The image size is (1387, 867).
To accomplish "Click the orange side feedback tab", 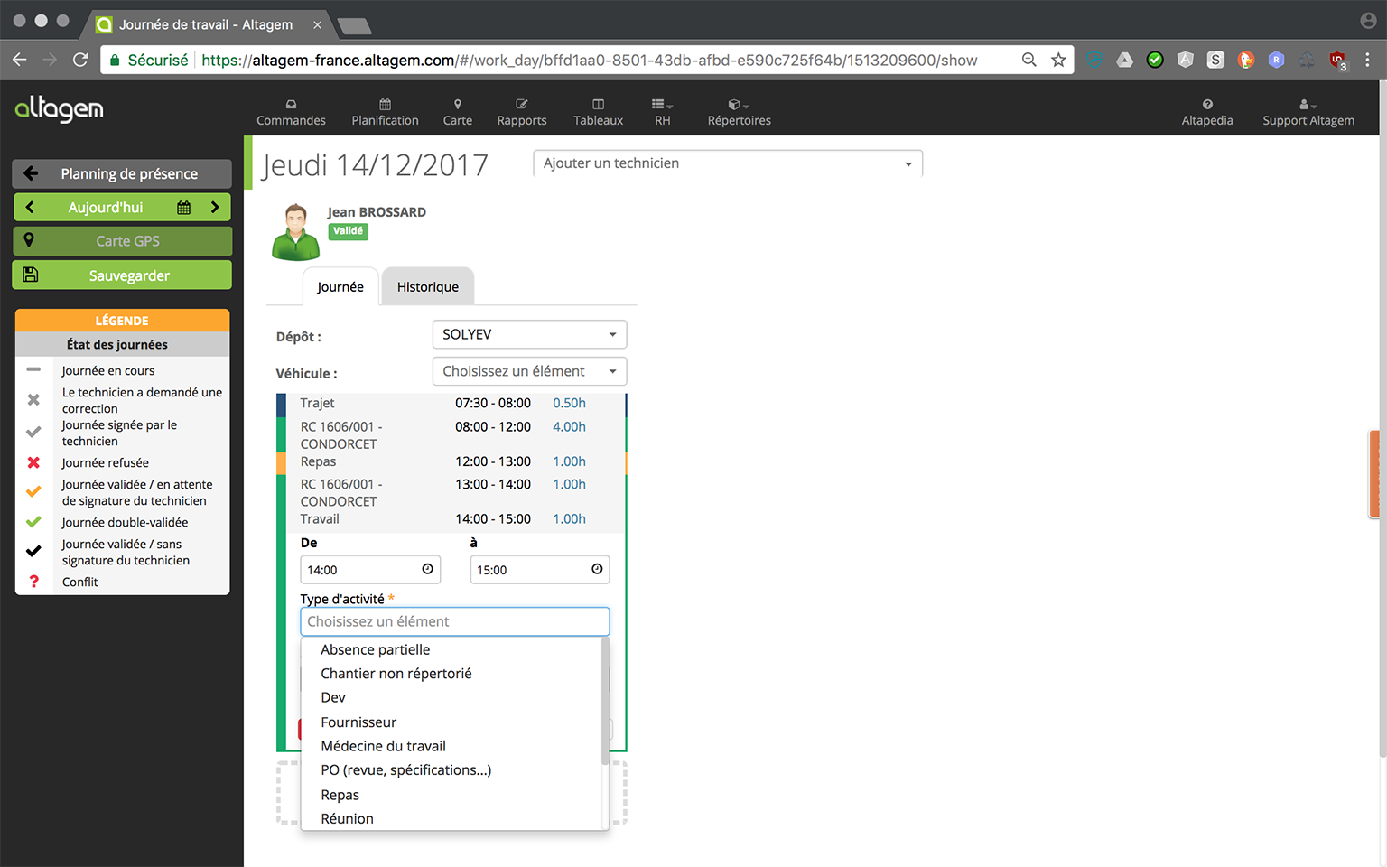I will [1374, 474].
